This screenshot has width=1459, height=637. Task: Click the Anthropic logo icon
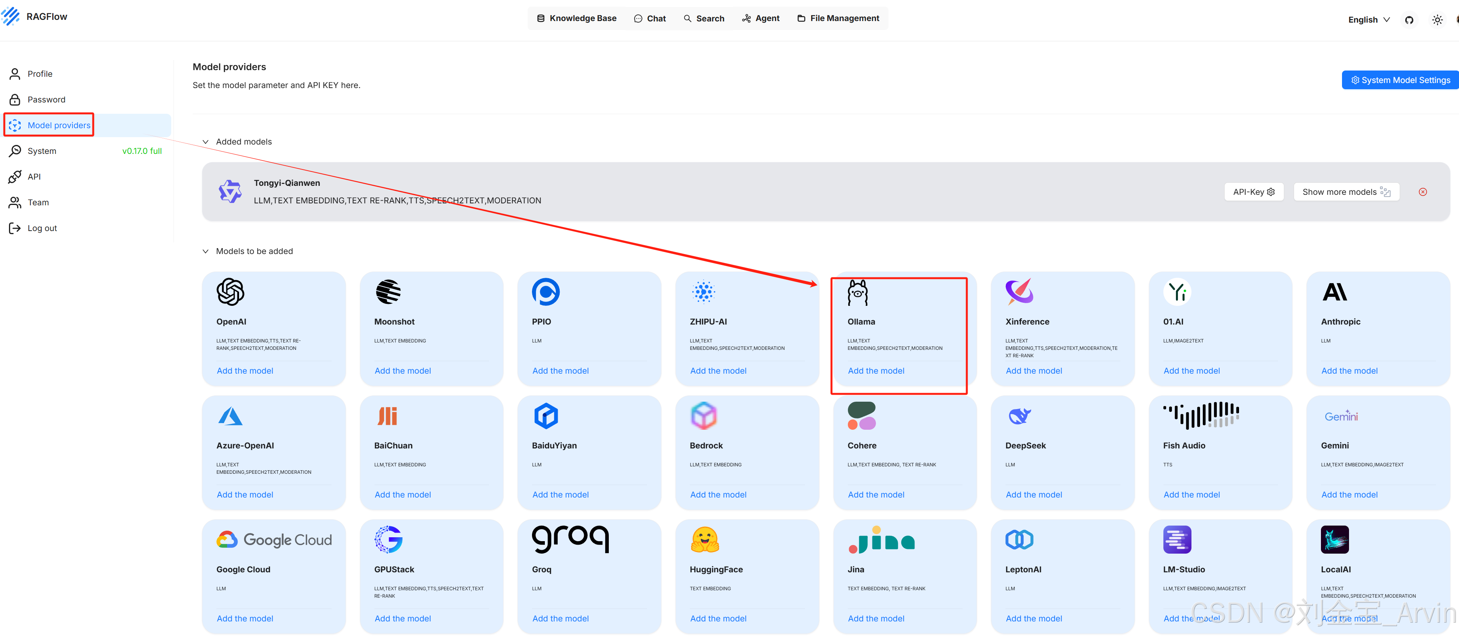tap(1335, 292)
